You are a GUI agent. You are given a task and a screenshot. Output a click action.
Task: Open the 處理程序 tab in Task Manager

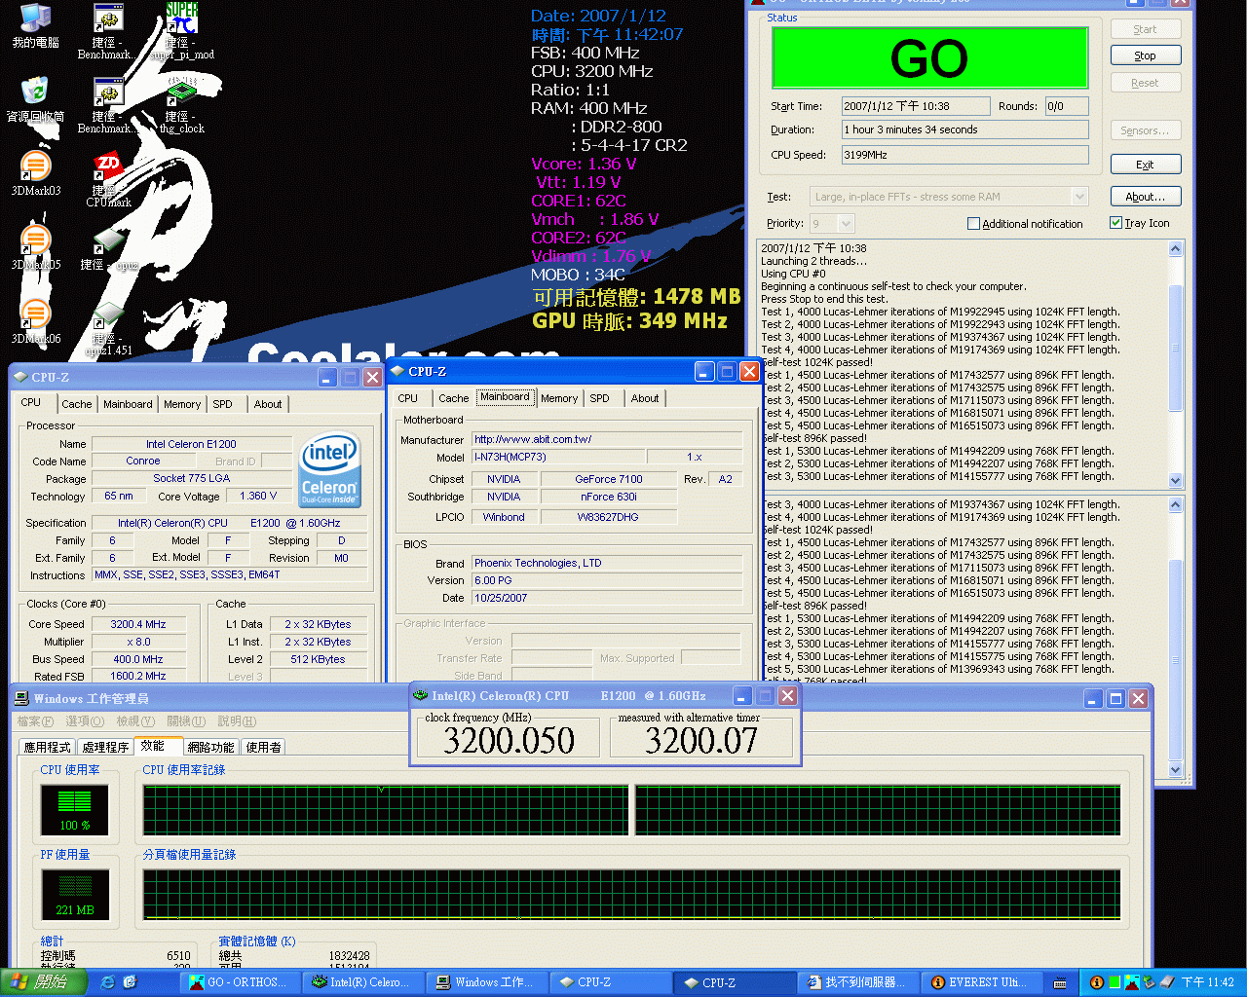[x=105, y=747]
